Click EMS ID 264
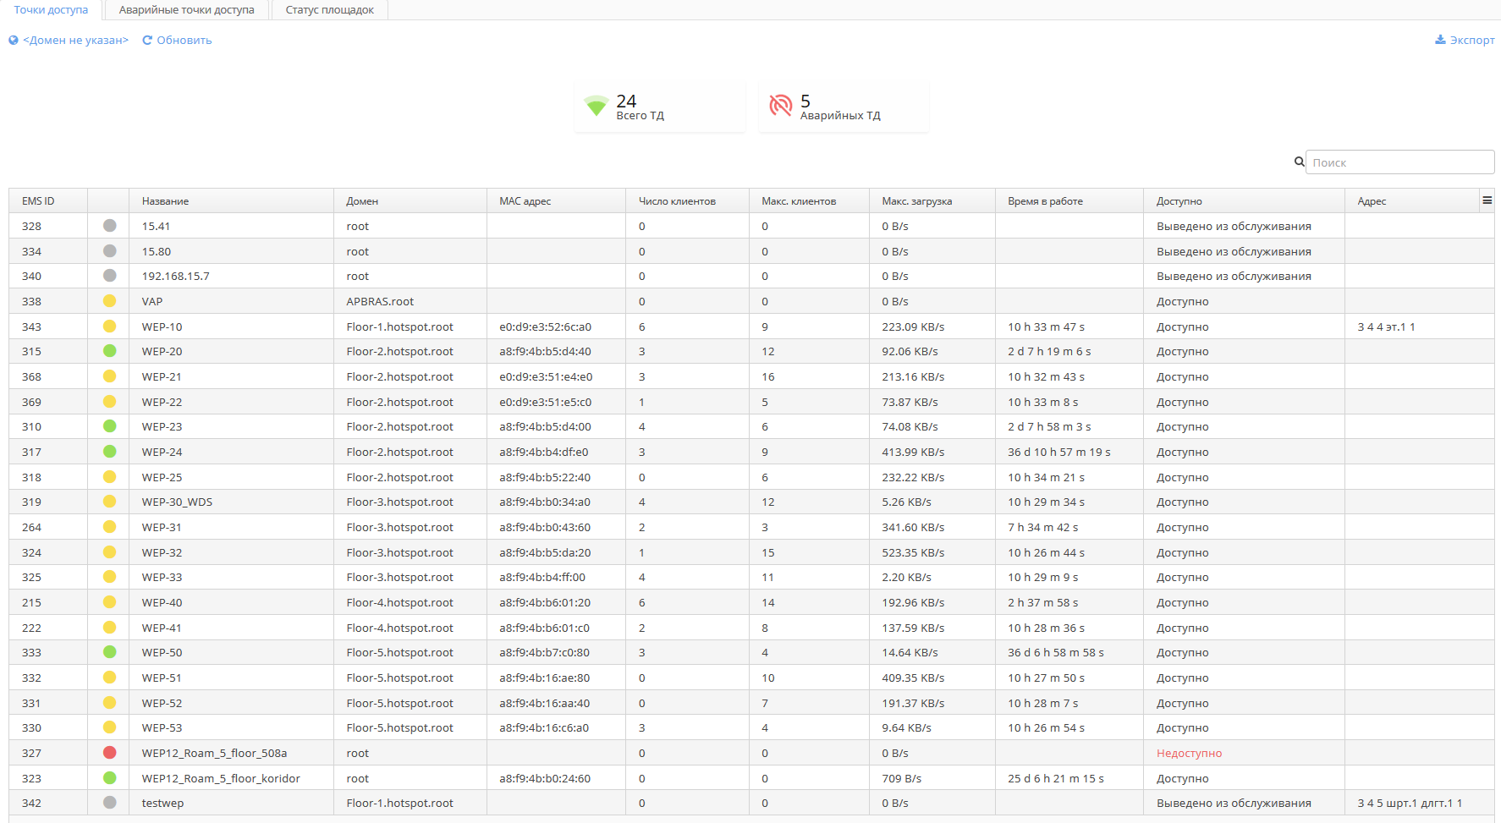This screenshot has height=823, width=1501. pyautogui.click(x=31, y=527)
